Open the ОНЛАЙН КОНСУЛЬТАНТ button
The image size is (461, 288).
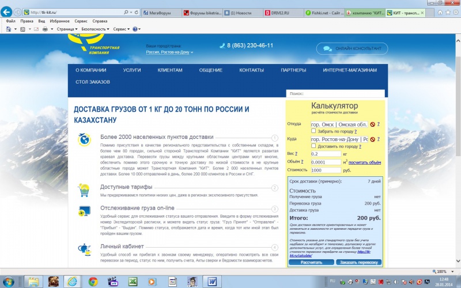coord(352,48)
